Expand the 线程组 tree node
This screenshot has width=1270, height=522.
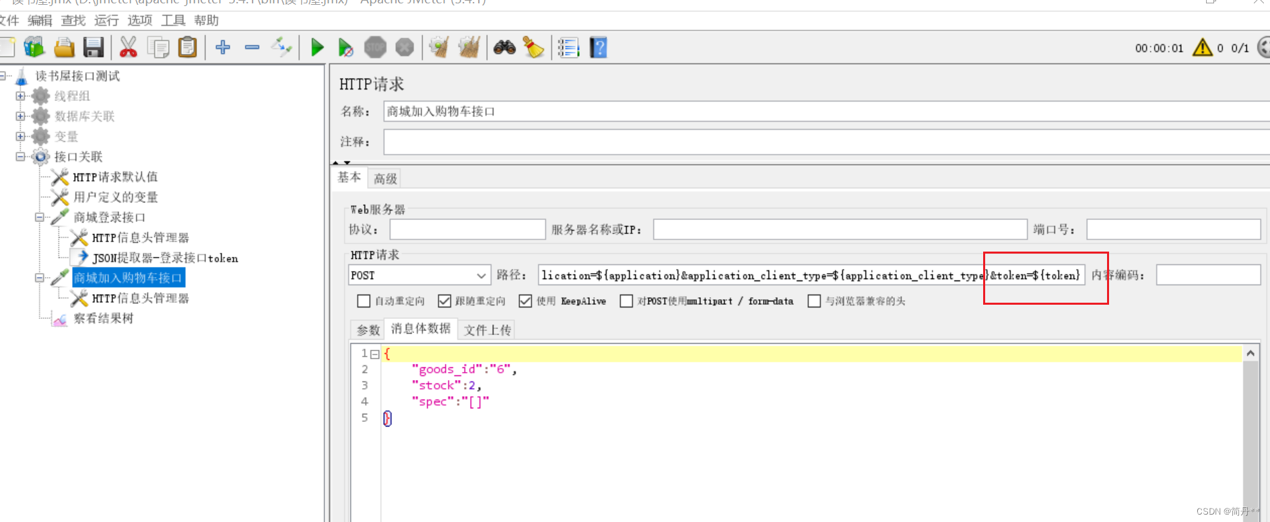[x=20, y=96]
